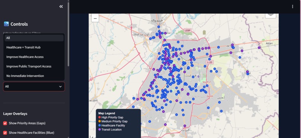This screenshot has height=138, width=301.
Task: Click Transit Location legend text
Action: 112,129
